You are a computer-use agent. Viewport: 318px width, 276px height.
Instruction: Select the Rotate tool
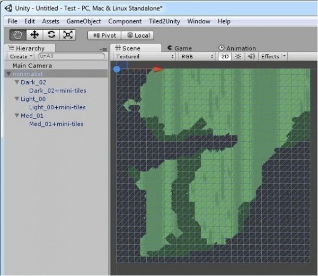[51, 35]
